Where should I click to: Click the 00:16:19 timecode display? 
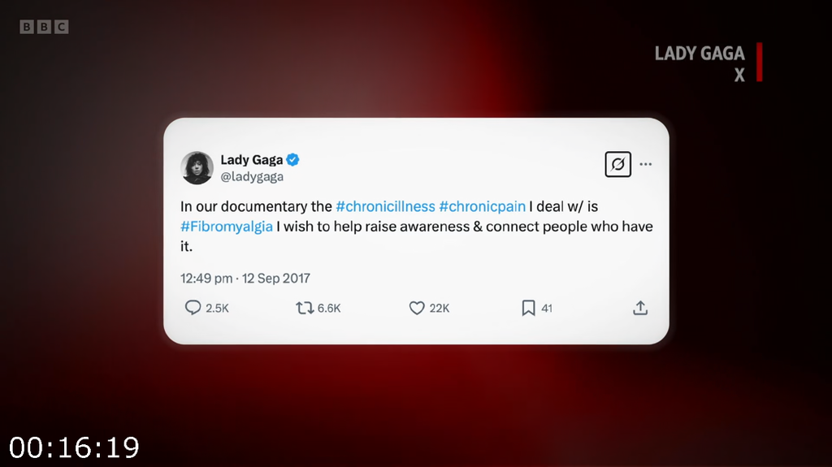[x=74, y=448]
